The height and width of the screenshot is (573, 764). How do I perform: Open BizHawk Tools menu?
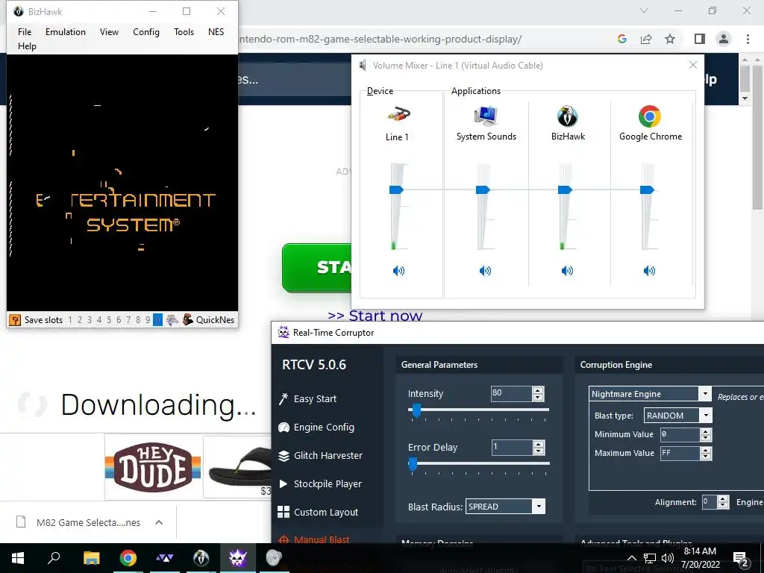pos(184,31)
